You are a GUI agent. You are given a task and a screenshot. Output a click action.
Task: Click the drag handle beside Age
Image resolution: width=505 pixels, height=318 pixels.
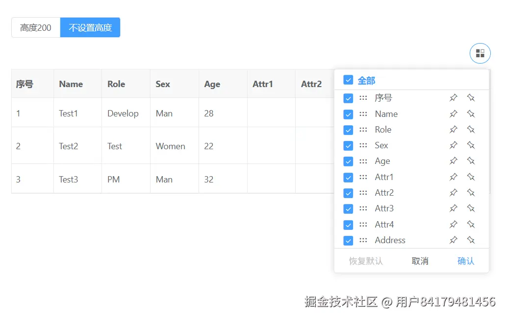tap(363, 161)
